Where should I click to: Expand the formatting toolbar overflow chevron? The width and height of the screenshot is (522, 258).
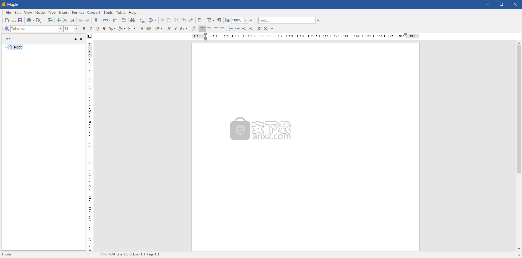coord(272,29)
